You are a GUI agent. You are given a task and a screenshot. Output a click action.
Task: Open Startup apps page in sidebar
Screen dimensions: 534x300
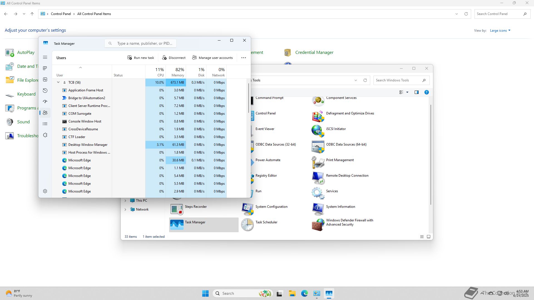pyautogui.click(x=45, y=102)
